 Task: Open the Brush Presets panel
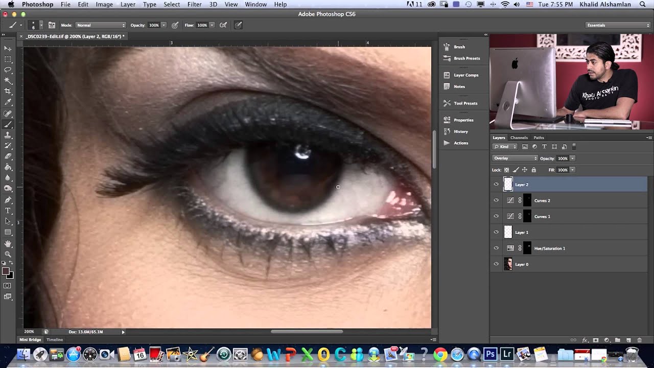coord(461,58)
